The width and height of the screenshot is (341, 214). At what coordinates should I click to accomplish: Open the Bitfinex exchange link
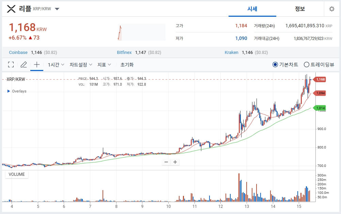(x=124, y=52)
